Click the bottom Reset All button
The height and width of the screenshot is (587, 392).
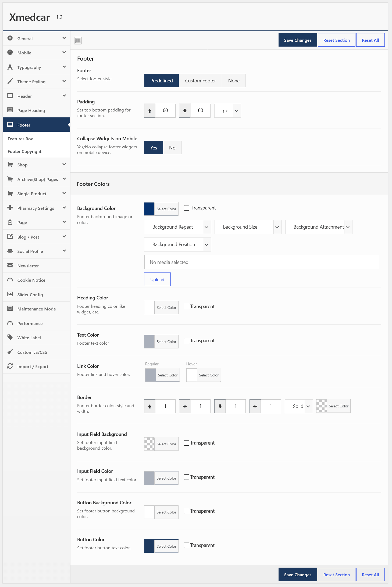click(x=370, y=575)
